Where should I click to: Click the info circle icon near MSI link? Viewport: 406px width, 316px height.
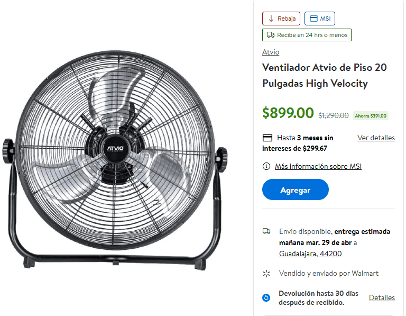pos(266,166)
